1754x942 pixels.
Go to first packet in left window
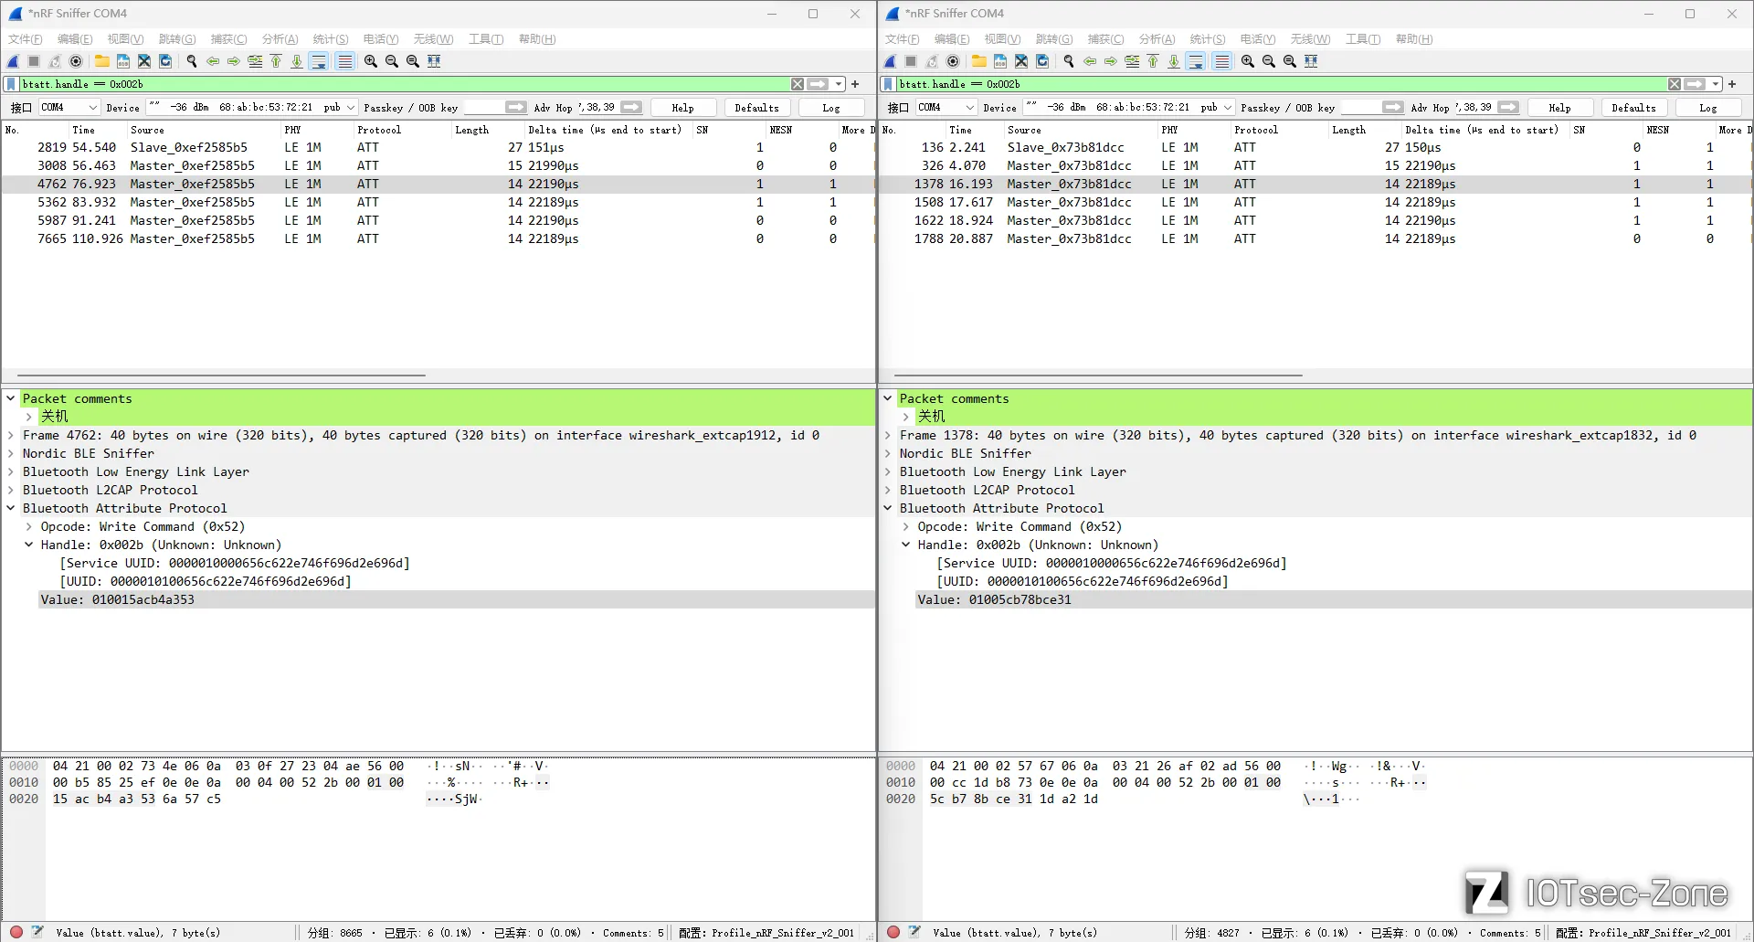pyautogui.click(x=276, y=61)
